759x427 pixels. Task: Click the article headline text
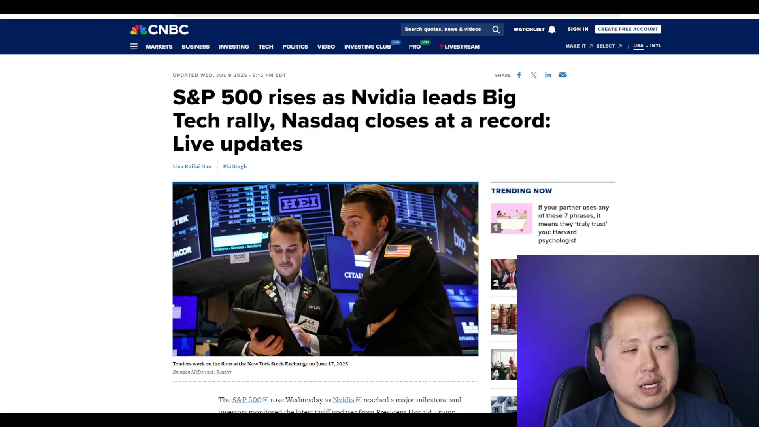(362, 121)
